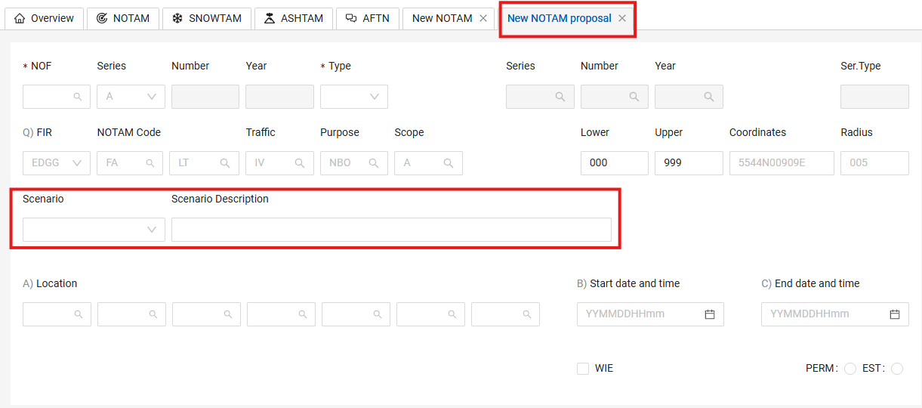Screen dimensions: 922x408
Task: Click the Radius field
Action: pyautogui.click(x=874, y=163)
